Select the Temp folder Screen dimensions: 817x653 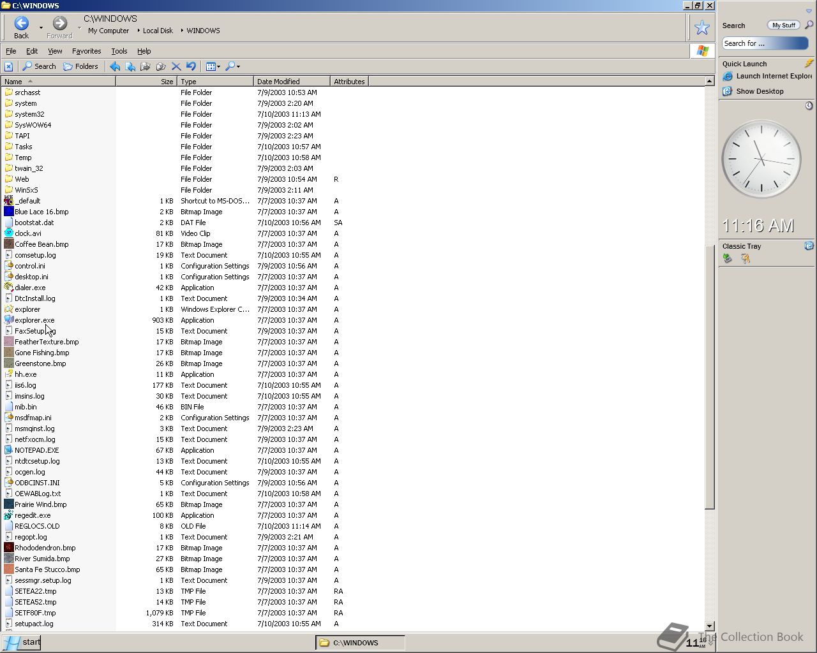(18, 158)
